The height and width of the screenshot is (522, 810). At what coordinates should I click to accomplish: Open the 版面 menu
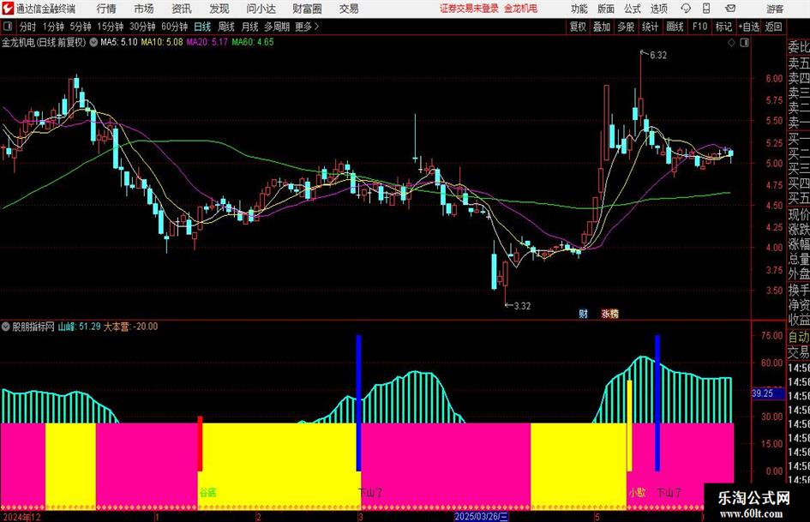pyautogui.click(x=606, y=9)
